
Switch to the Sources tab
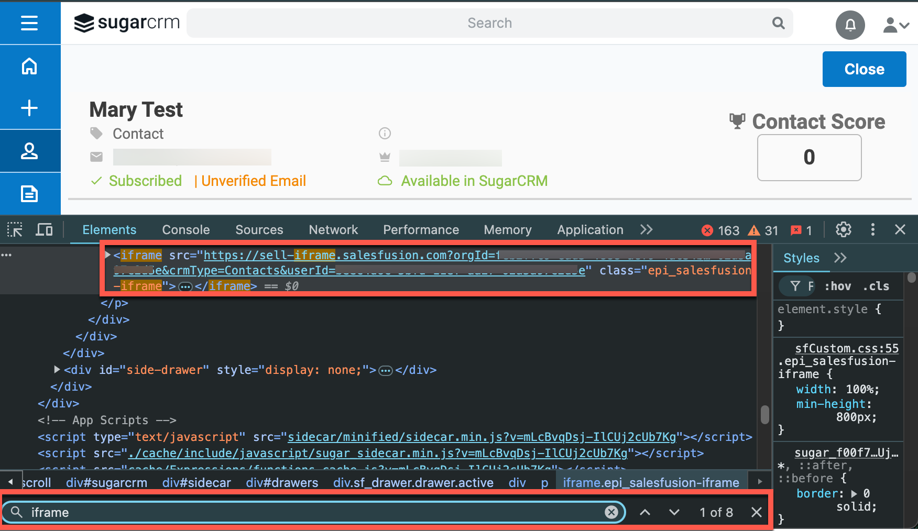coord(259,230)
